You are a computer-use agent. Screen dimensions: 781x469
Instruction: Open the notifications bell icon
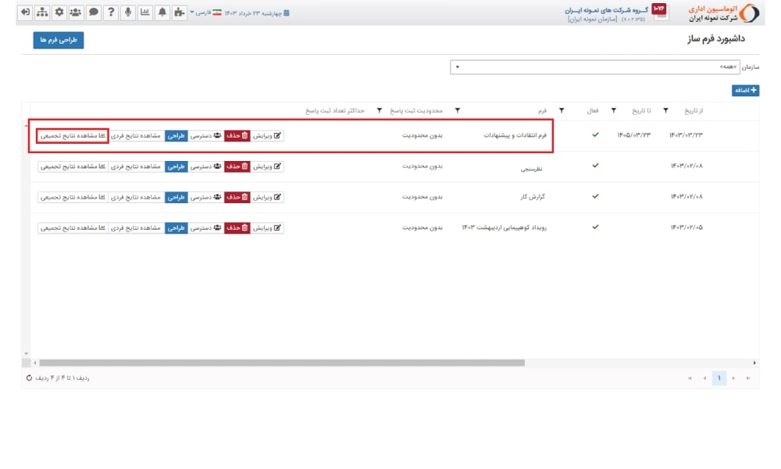tap(162, 13)
